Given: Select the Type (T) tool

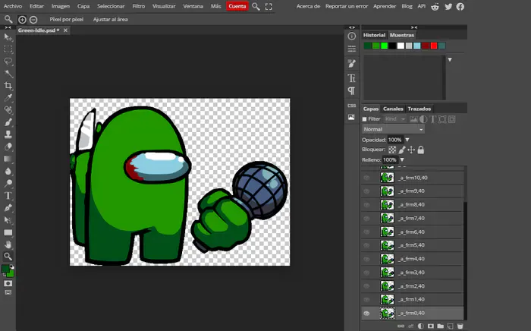Looking at the screenshot, I should tap(8, 195).
